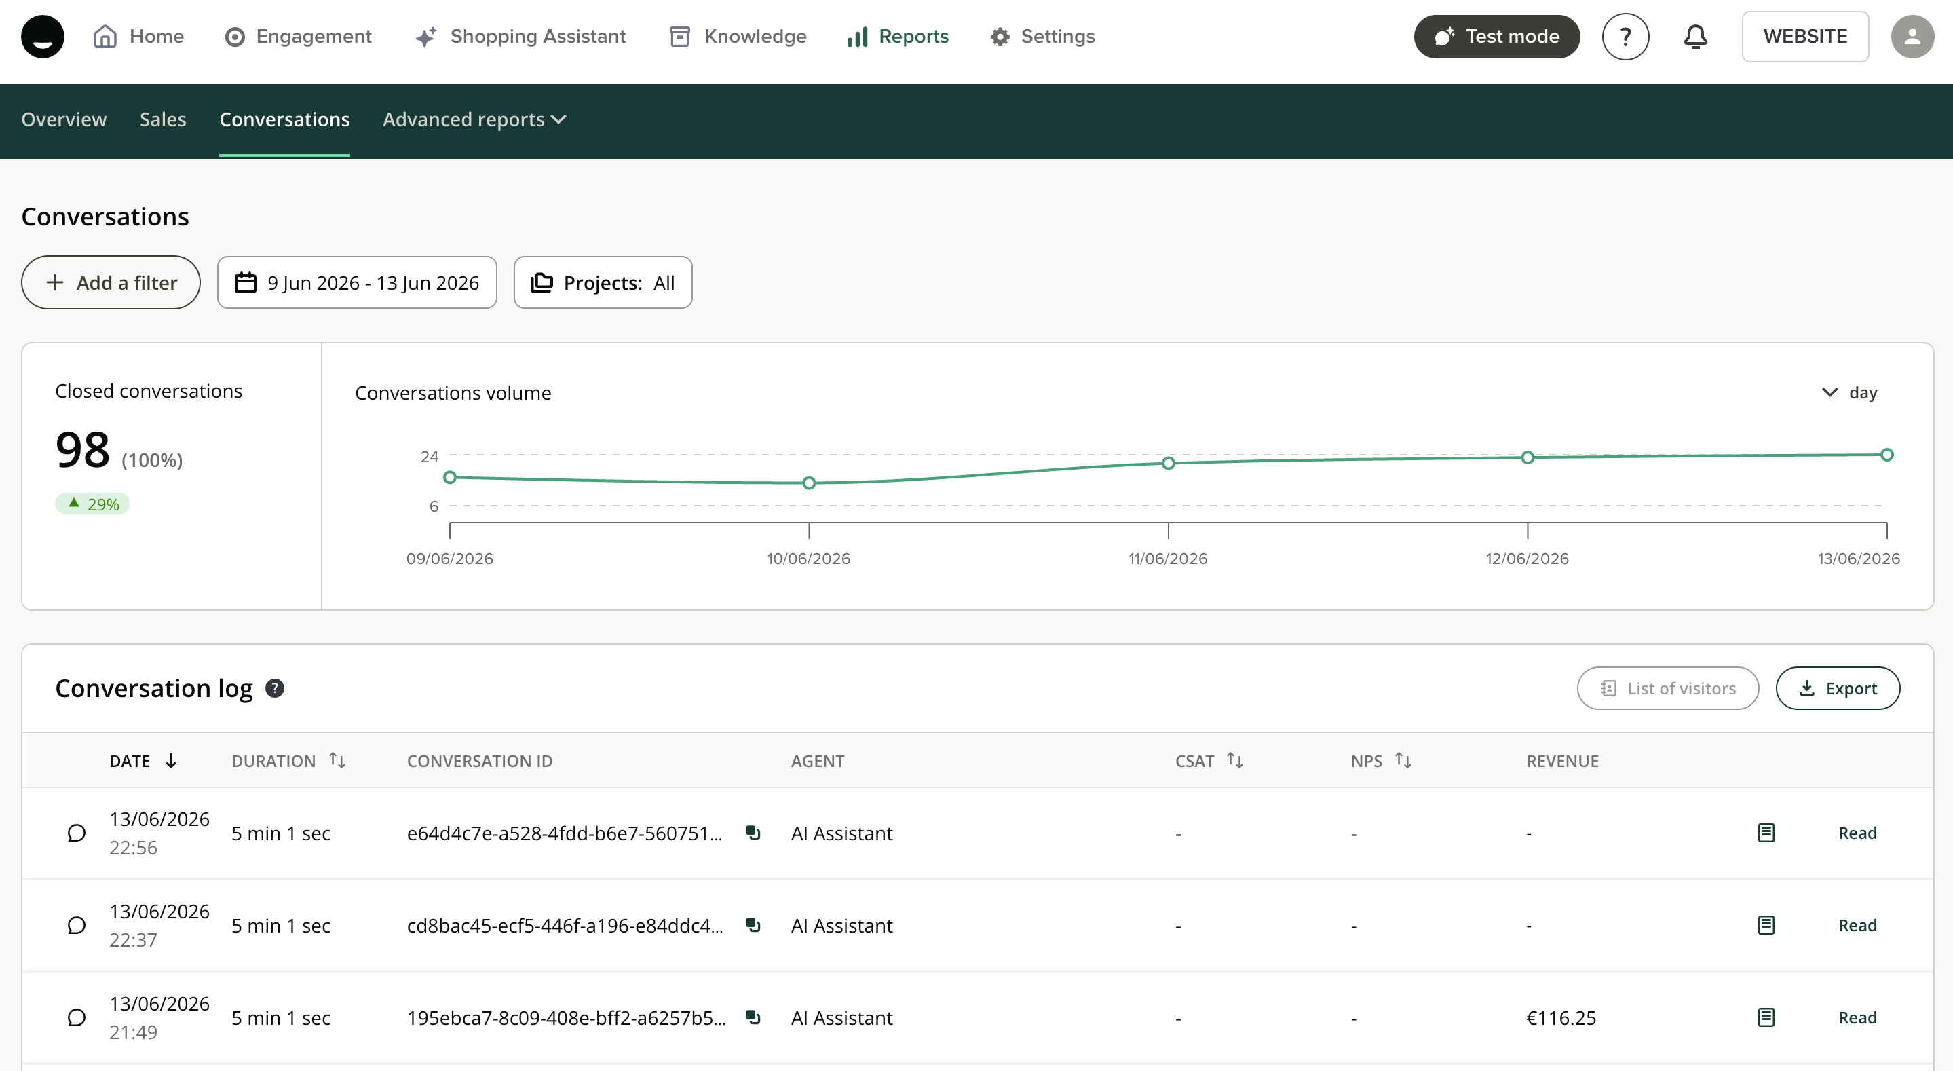Click the WEBSITE button

coord(1805,37)
